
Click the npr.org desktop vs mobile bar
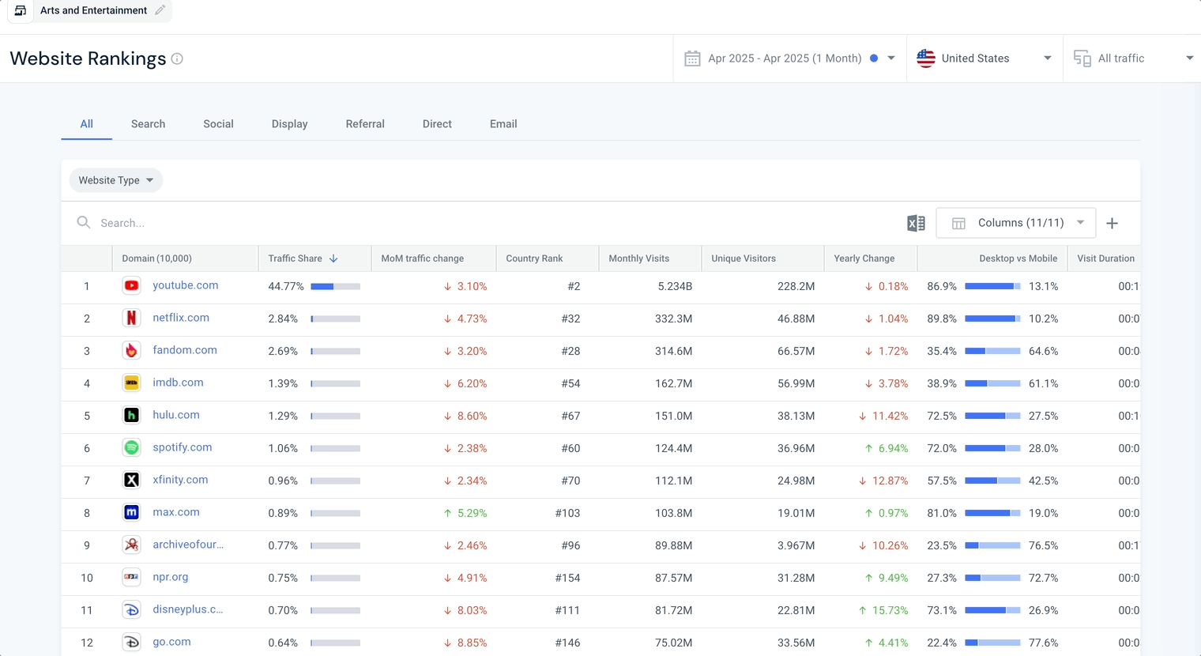tap(992, 578)
